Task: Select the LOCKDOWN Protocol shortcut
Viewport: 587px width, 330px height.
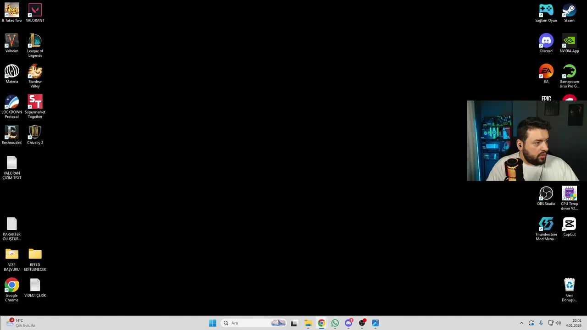Action: pyautogui.click(x=12, y=107)
